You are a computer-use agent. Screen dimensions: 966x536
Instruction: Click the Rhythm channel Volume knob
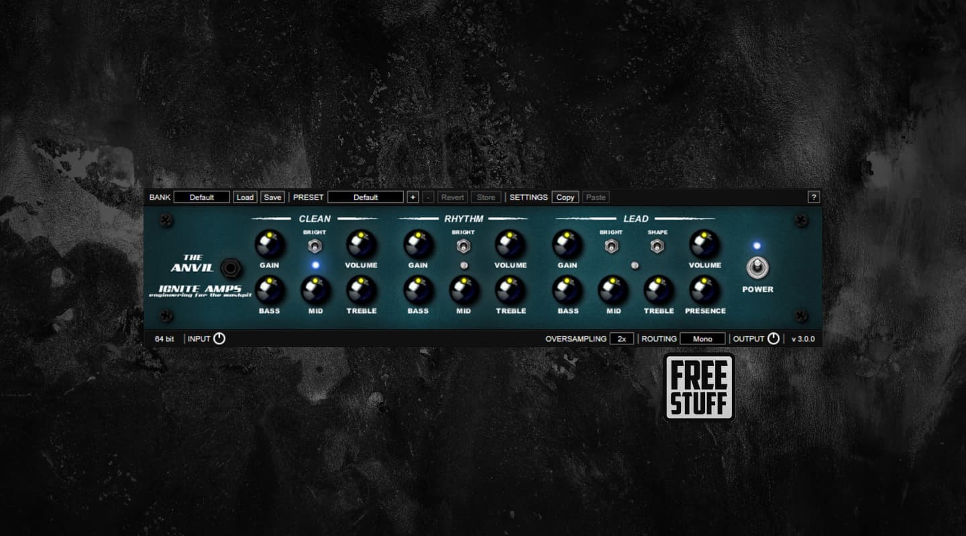click(510, 245)
